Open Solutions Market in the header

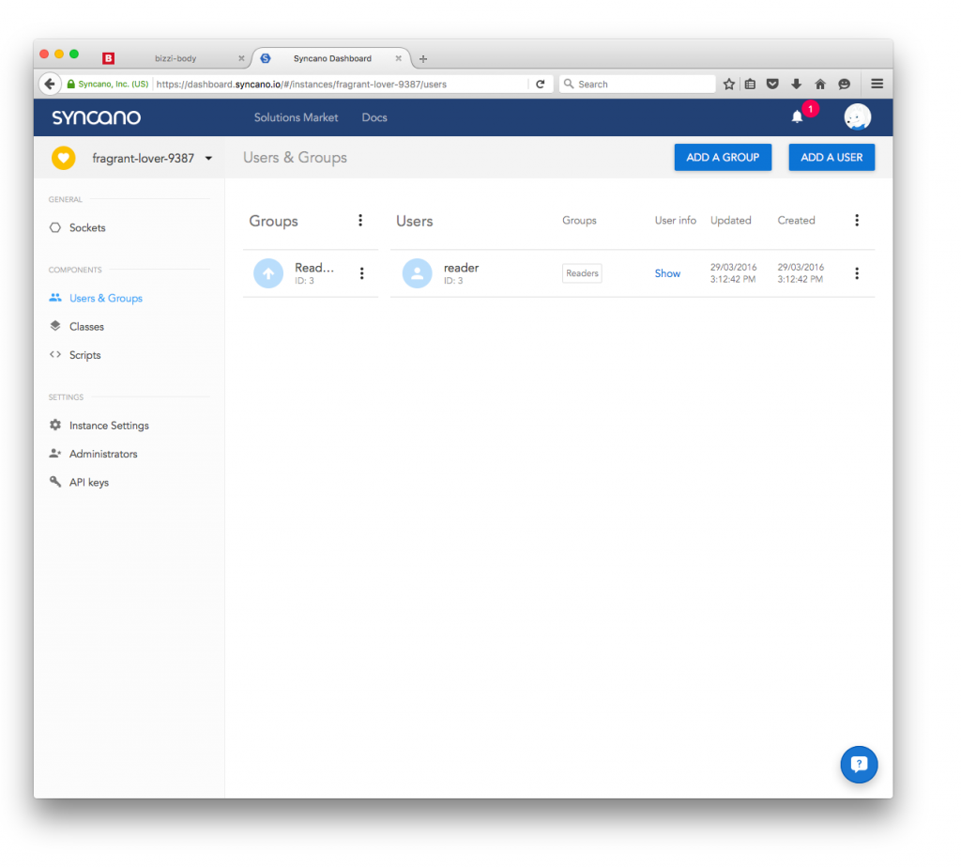tap(296, 117)
